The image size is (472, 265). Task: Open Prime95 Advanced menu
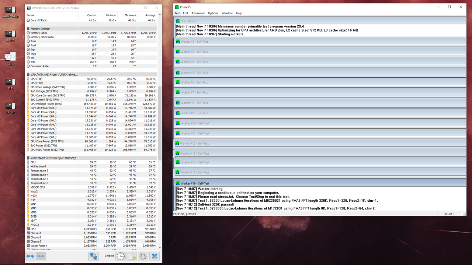coord(198,13)
